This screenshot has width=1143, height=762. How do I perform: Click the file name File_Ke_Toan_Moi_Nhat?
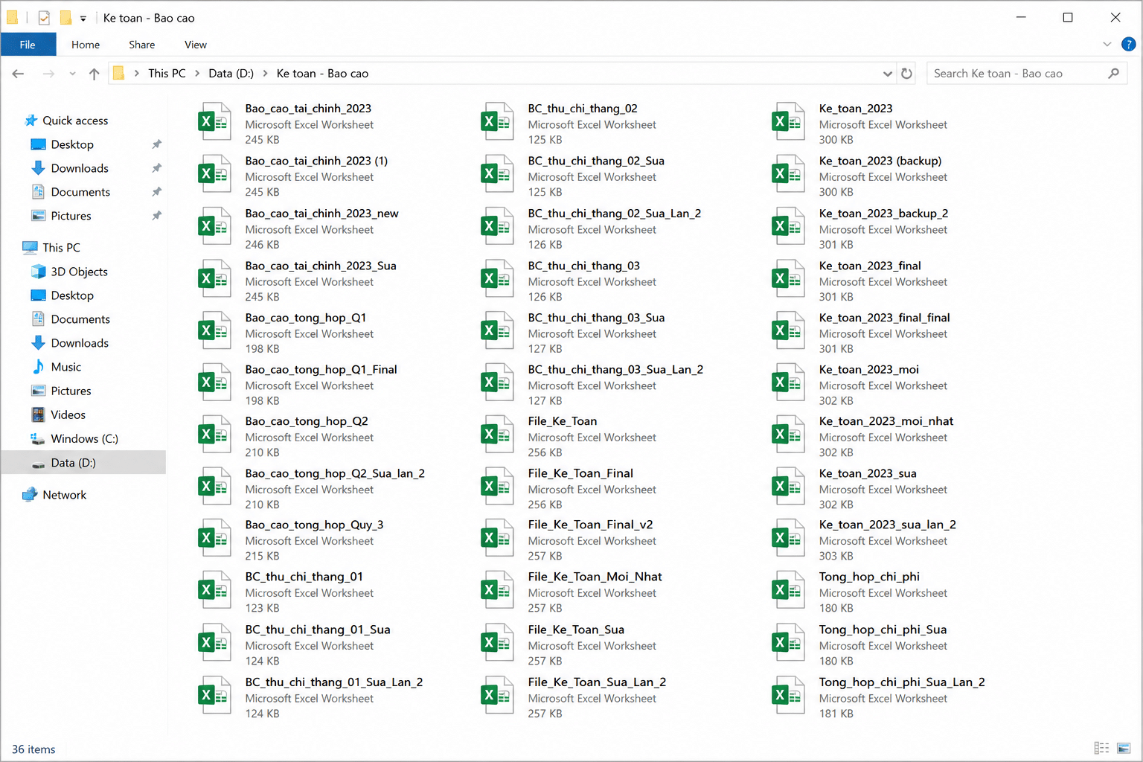[595, 577]
